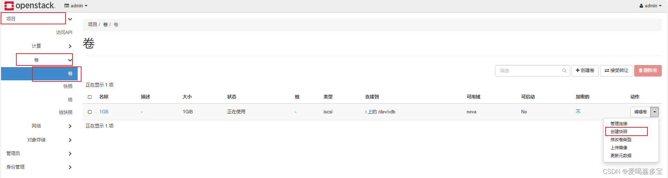The height and width of the screenshot is (178, 668).
Task: Choose 修改卷类型 from the action menu
Action: (x=621, y=139)
